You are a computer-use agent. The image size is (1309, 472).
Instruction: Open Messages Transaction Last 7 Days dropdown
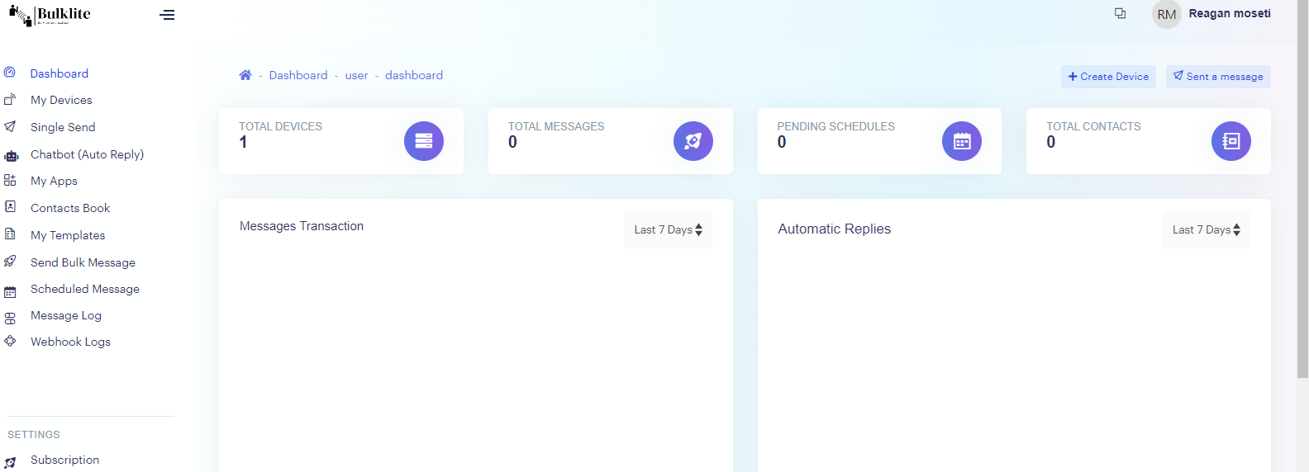point(669,229)
